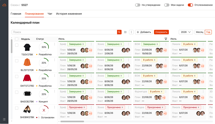Open options for TSOV27BK Бриф card
The image size is (215, 124).
(91, 44)
